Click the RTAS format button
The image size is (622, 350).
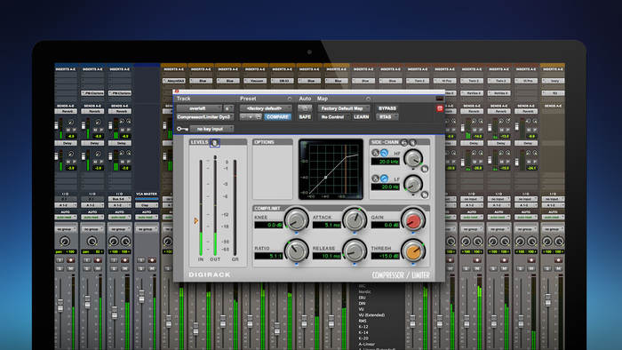387,117
